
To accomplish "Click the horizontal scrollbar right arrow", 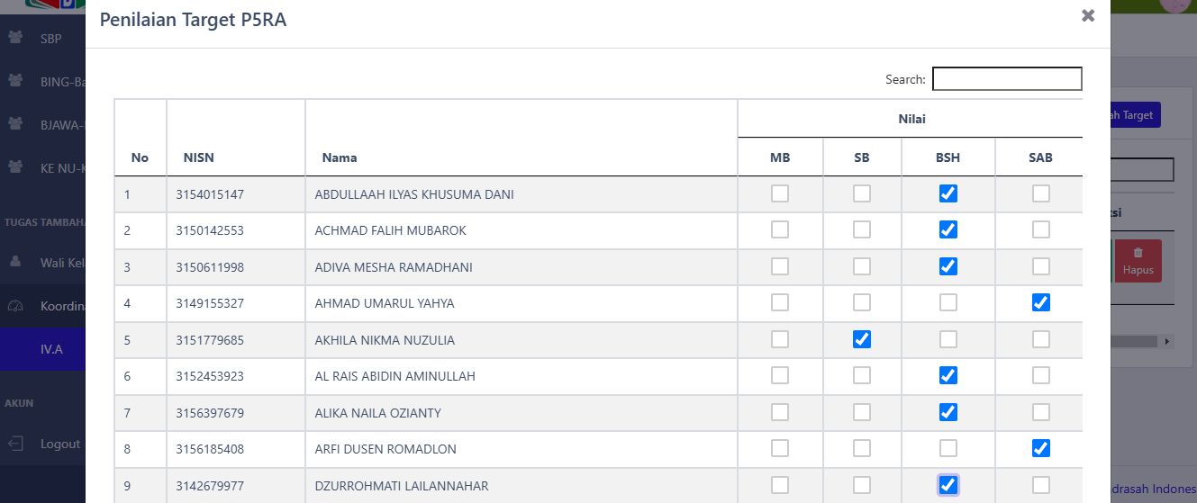I will pos(1167,342).
